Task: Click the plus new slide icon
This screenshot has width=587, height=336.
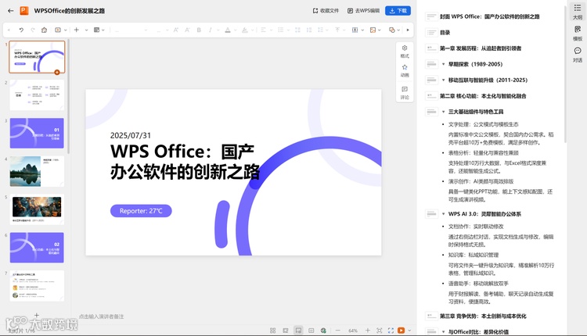Action: click(x=77, y=30)
